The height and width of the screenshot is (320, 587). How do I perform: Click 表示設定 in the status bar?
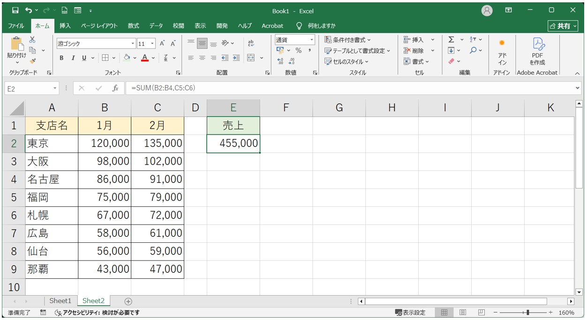(x=410, y=313)
